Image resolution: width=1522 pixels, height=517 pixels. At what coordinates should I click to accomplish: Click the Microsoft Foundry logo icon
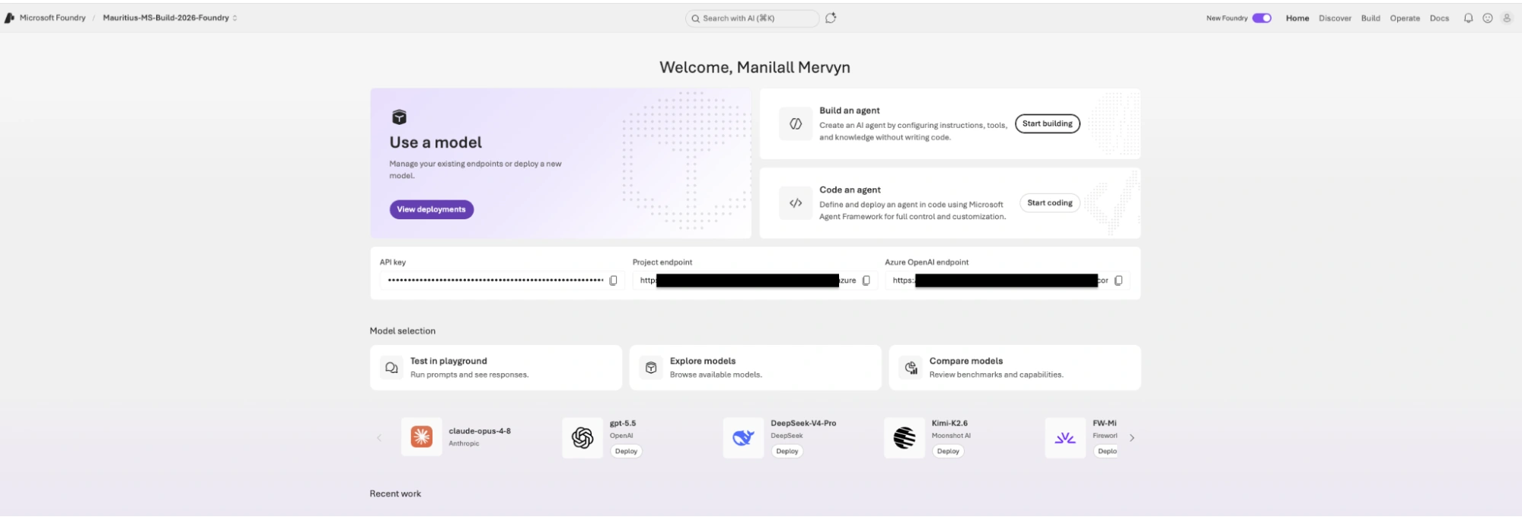coord(9,18)
